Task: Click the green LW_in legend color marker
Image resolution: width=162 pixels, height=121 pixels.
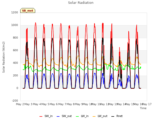Action: [x=77, y=116]
